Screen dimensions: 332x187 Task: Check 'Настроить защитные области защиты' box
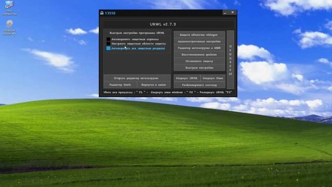[x=108, y=44]
